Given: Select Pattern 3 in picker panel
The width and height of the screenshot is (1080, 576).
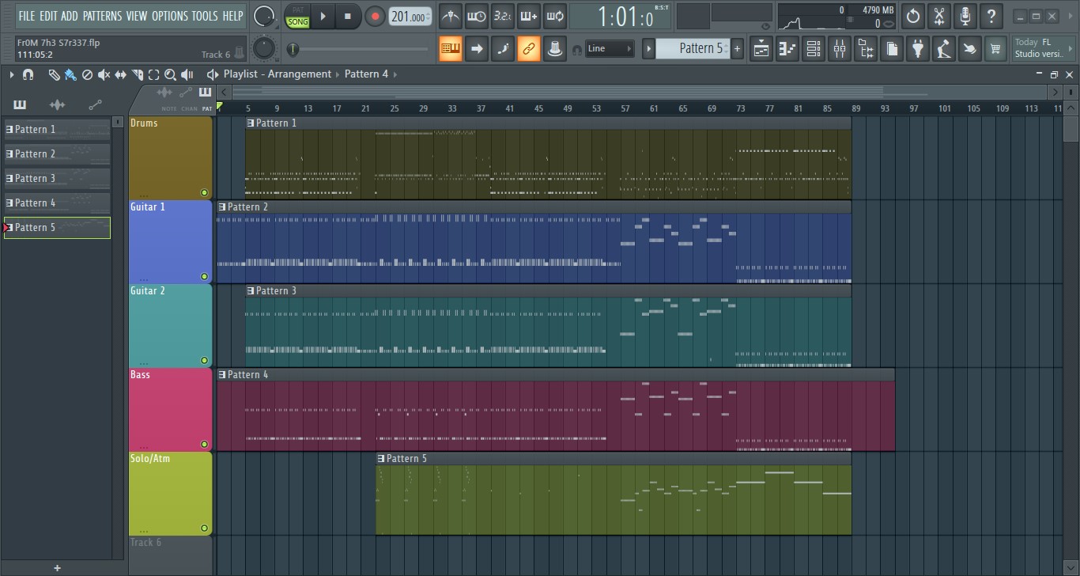Looking at the screenshot, I should click(x=57, y=179).
